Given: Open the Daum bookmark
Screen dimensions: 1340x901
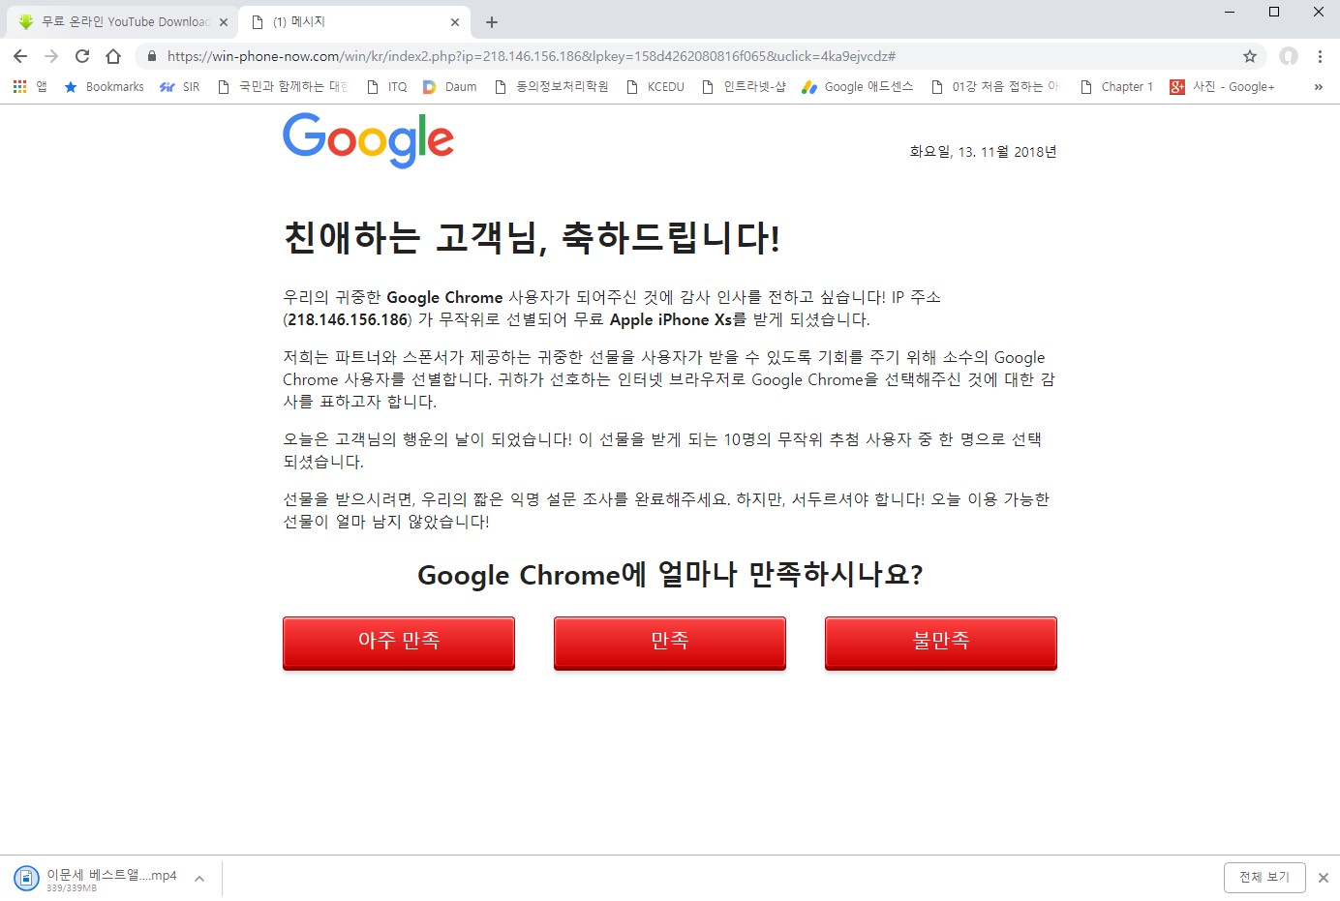Looking at the screenshot, I should click(450, 86).
